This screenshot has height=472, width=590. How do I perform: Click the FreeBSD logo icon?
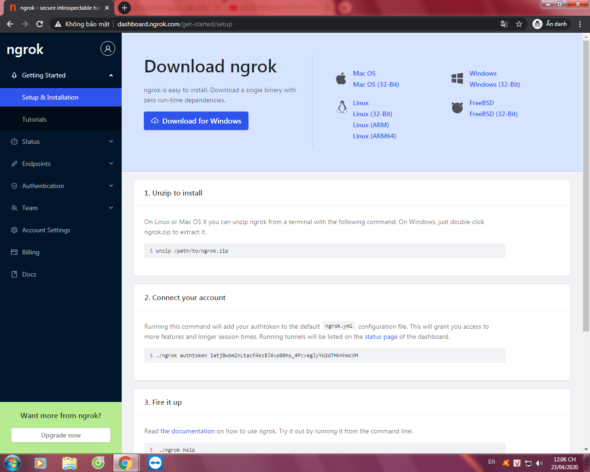[x=457, y=107]
